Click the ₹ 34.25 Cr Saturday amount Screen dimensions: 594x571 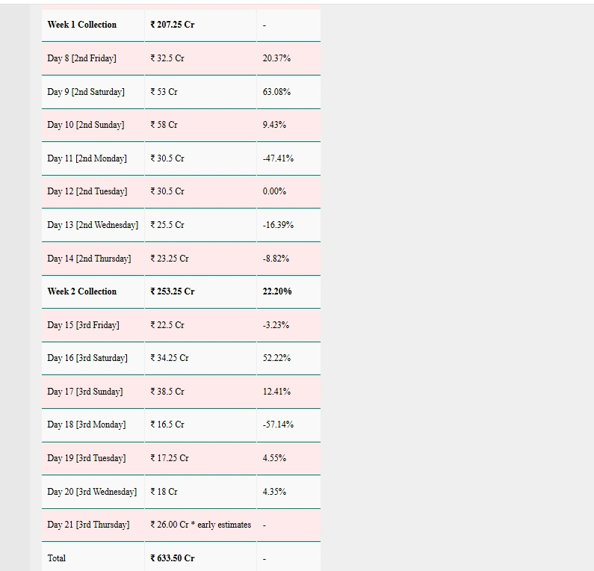170,358
